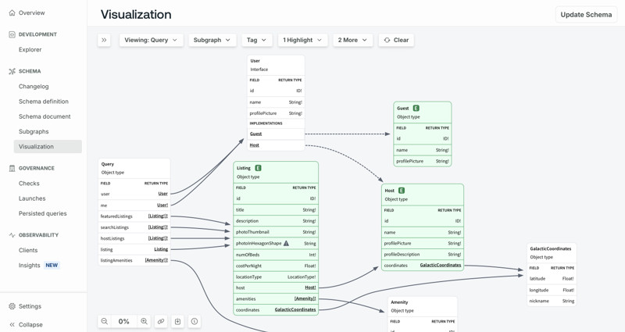Image resolution: width=625 pixels, height=332 pixels.
Task: Click the Development section icon
Action: pyautogui.click(x=12, y=34)
